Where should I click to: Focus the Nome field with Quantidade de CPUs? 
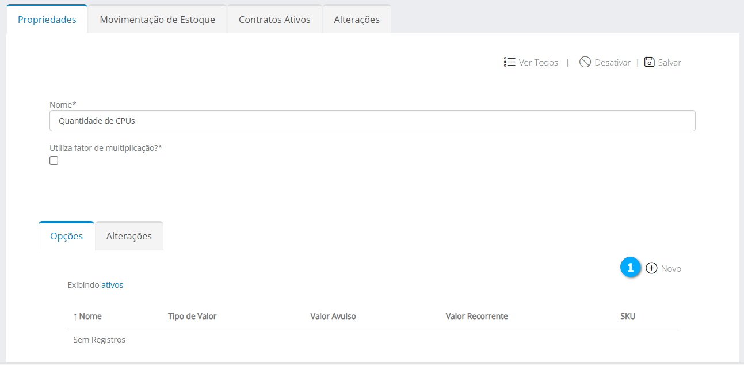pos(372,121)
